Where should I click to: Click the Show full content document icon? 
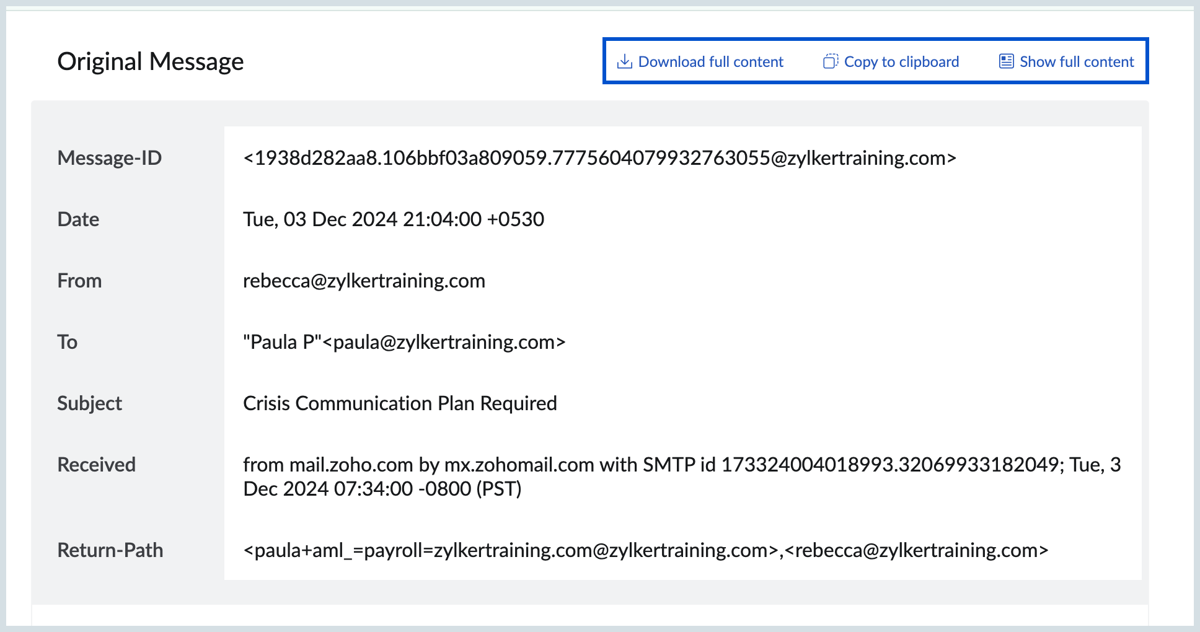tap(1007, 61)
